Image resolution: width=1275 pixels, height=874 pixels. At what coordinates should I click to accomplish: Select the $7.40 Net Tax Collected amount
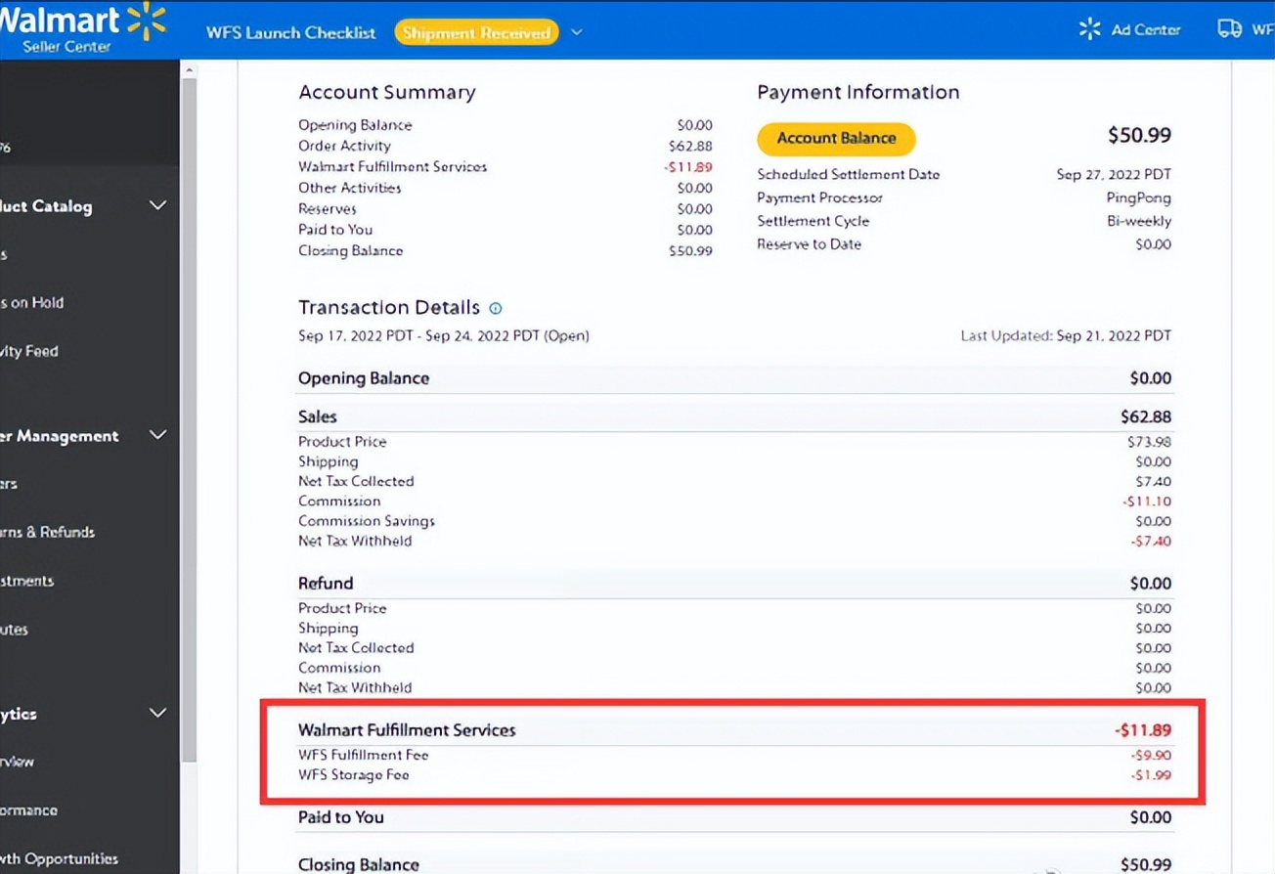(x=1152, y=481)
